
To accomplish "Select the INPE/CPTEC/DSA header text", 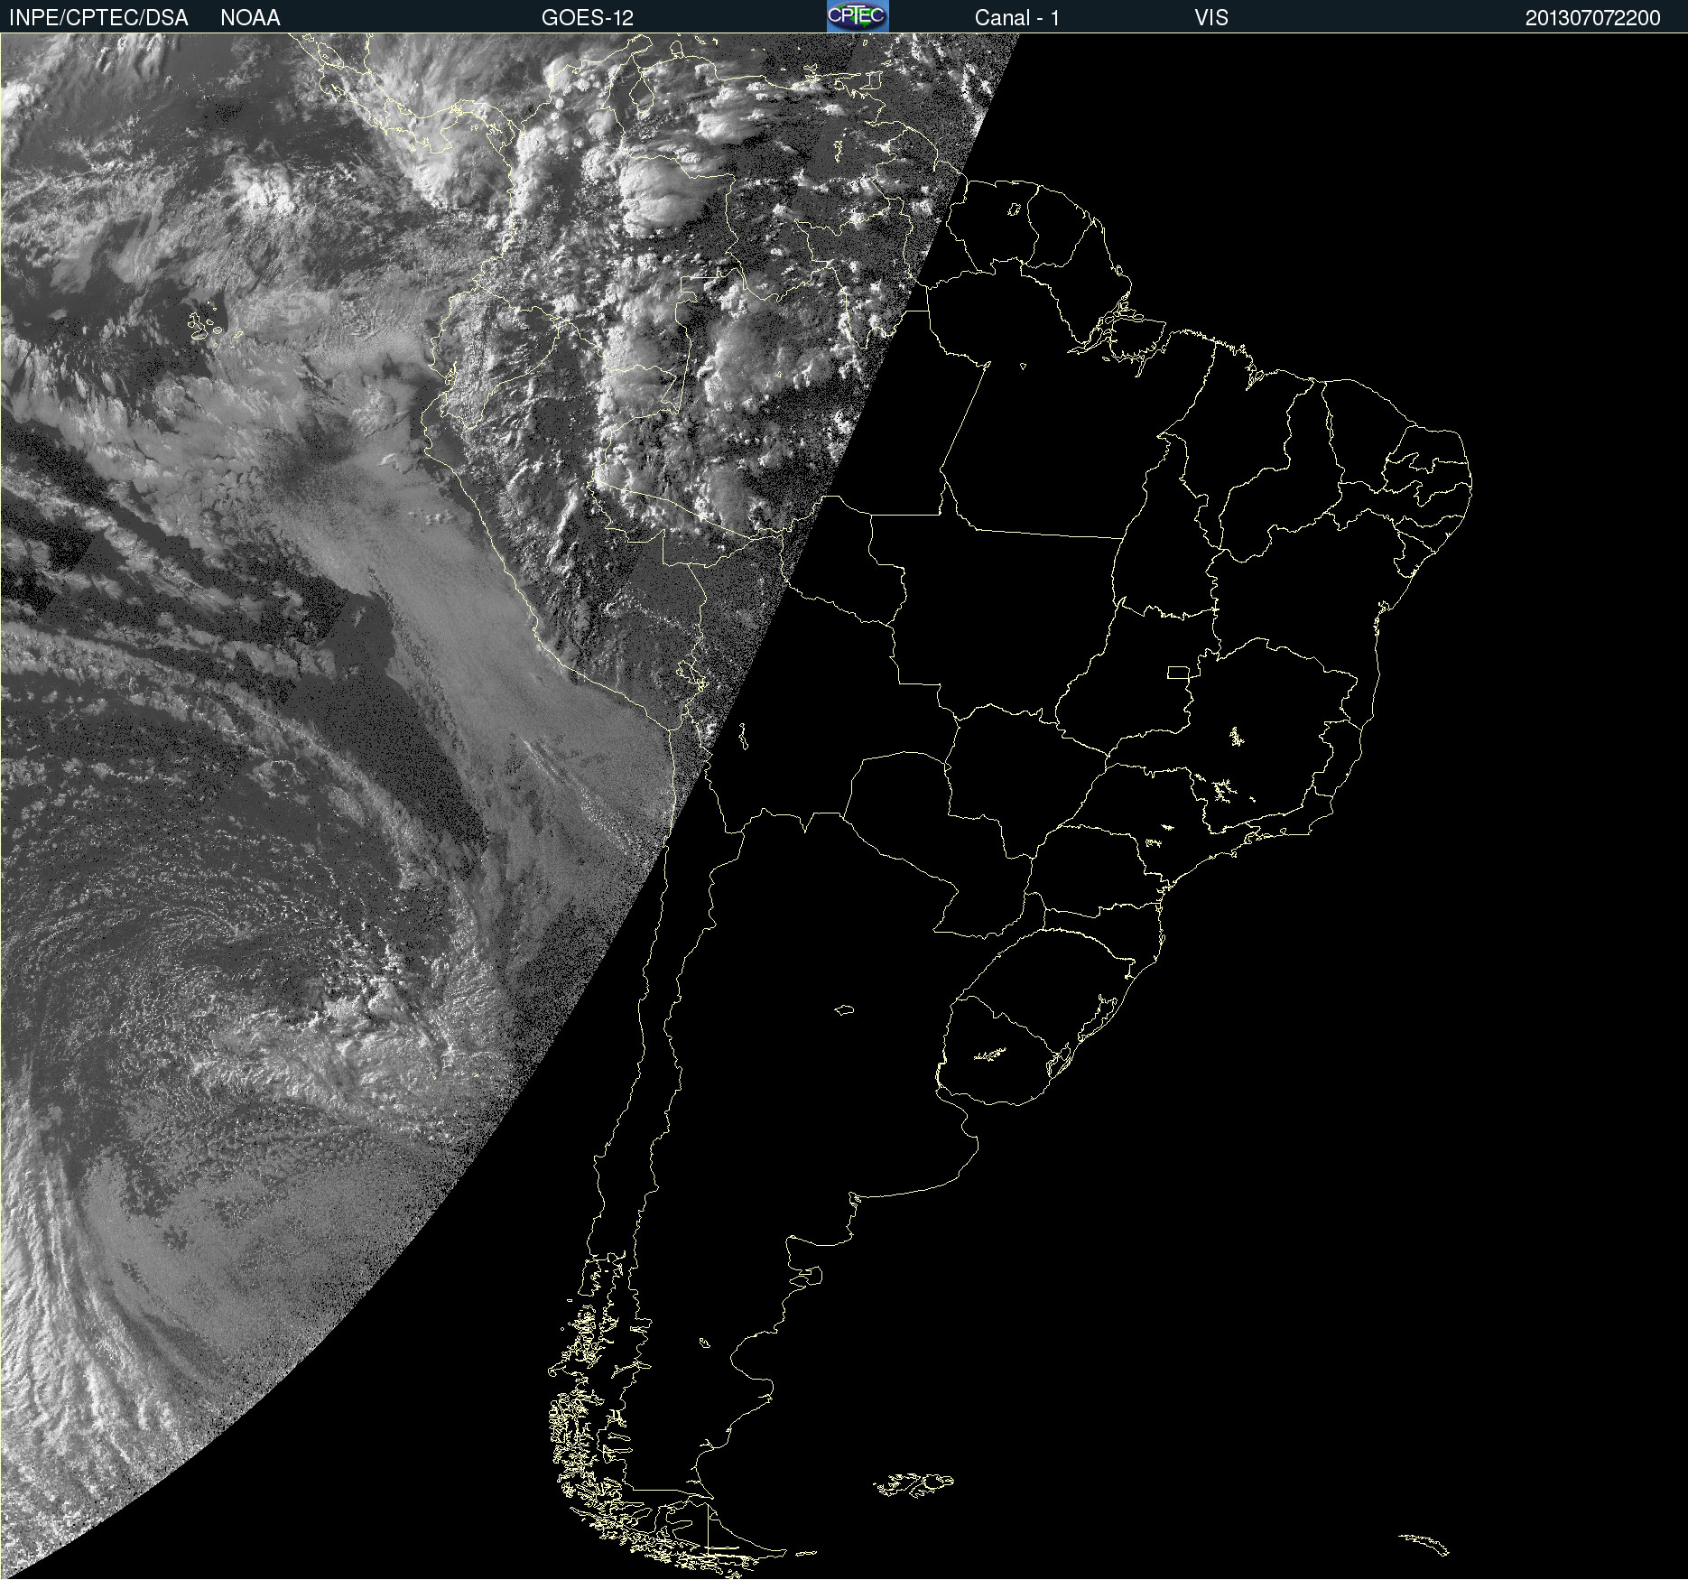I will click(98, 18).
